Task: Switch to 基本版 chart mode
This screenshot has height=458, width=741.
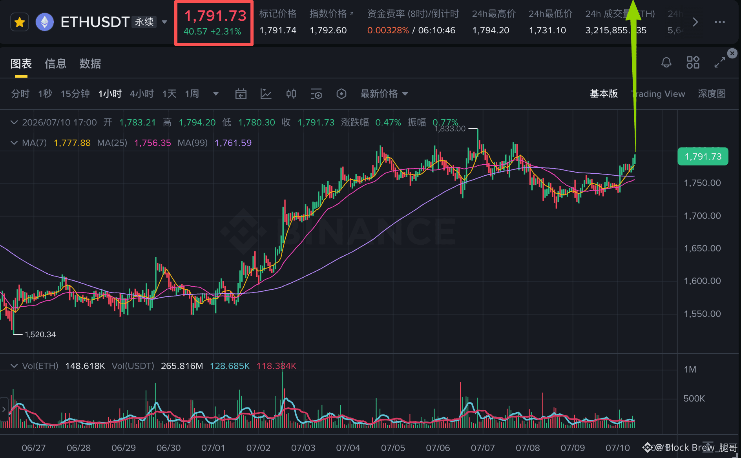Action: (604, 94)
